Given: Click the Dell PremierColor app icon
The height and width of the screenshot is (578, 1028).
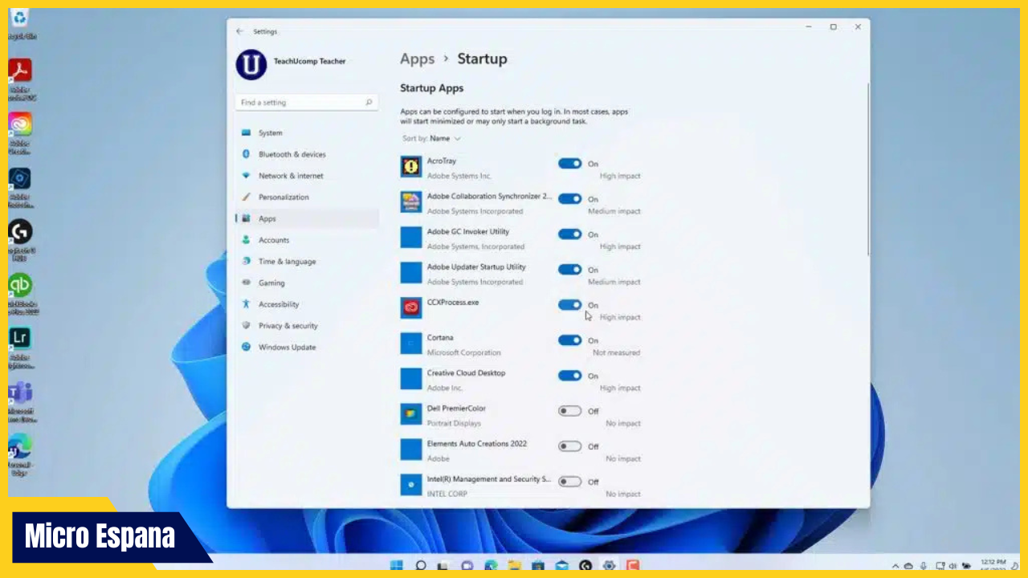Looking at the screenshot, I should [x=411, y=414].
